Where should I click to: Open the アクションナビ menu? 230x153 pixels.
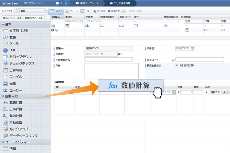[x=34, y=3]
